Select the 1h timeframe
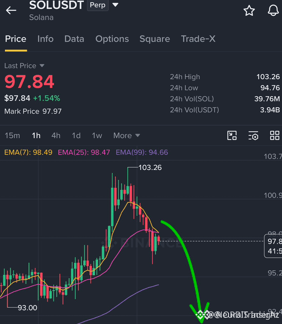The width and height of the screenshot is (282, 324). 36,136
